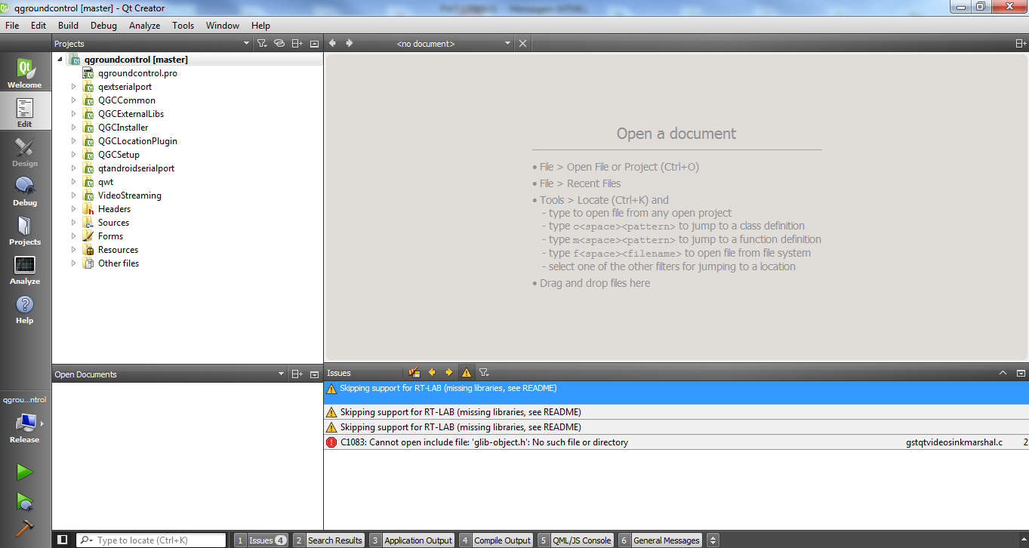
Task: Toggle show warnings in Issues
Action: [x=467, y=372]
